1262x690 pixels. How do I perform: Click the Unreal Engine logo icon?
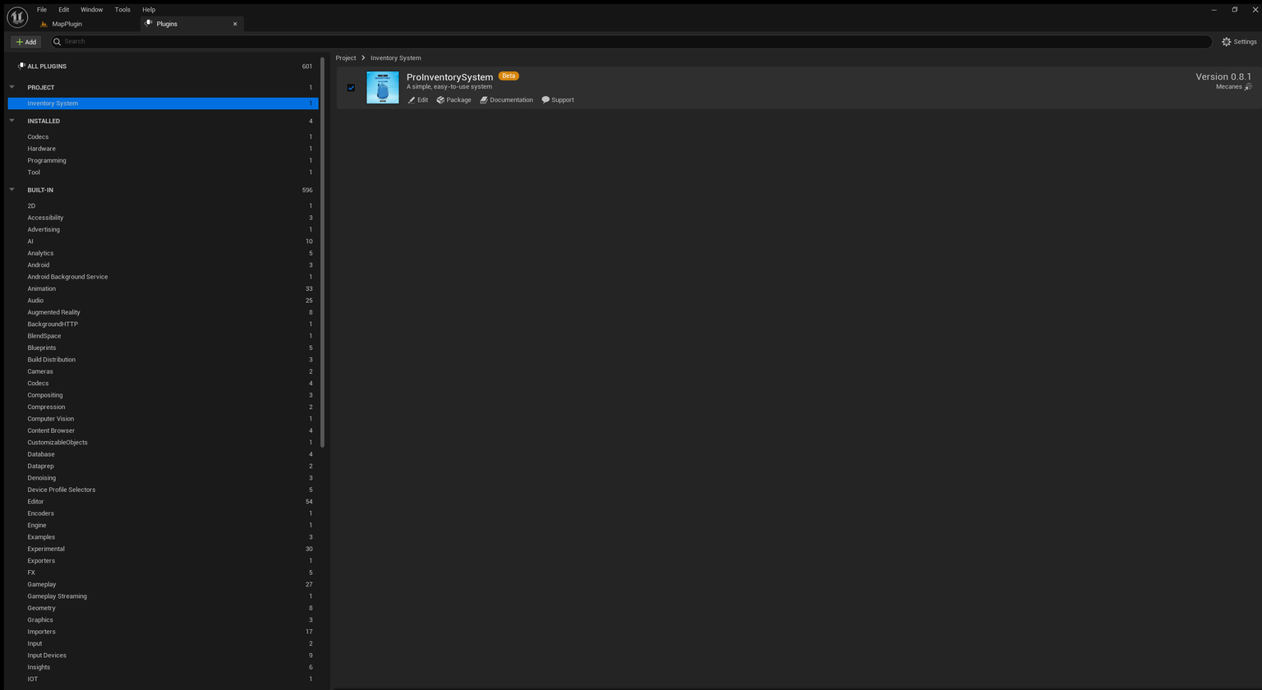pos(16,16)
